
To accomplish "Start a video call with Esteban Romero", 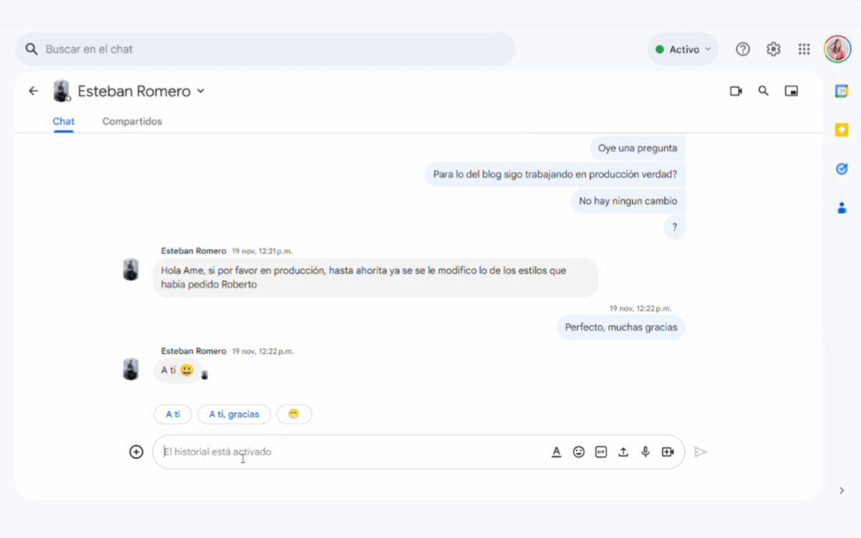I will 735,91.
